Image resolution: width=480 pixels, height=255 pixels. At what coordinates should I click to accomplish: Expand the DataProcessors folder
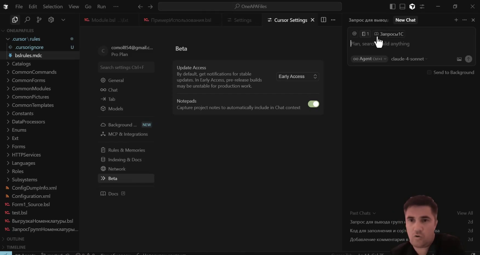point(40,122)
